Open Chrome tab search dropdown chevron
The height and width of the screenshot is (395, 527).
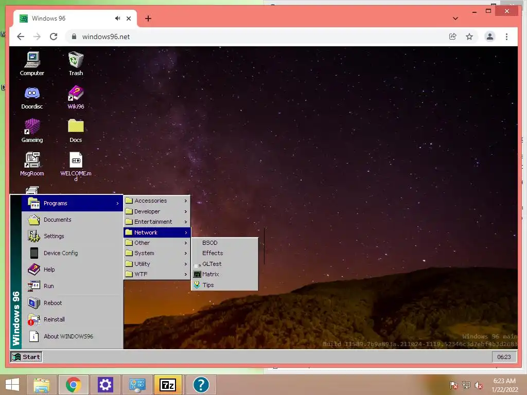click(455, 19)
